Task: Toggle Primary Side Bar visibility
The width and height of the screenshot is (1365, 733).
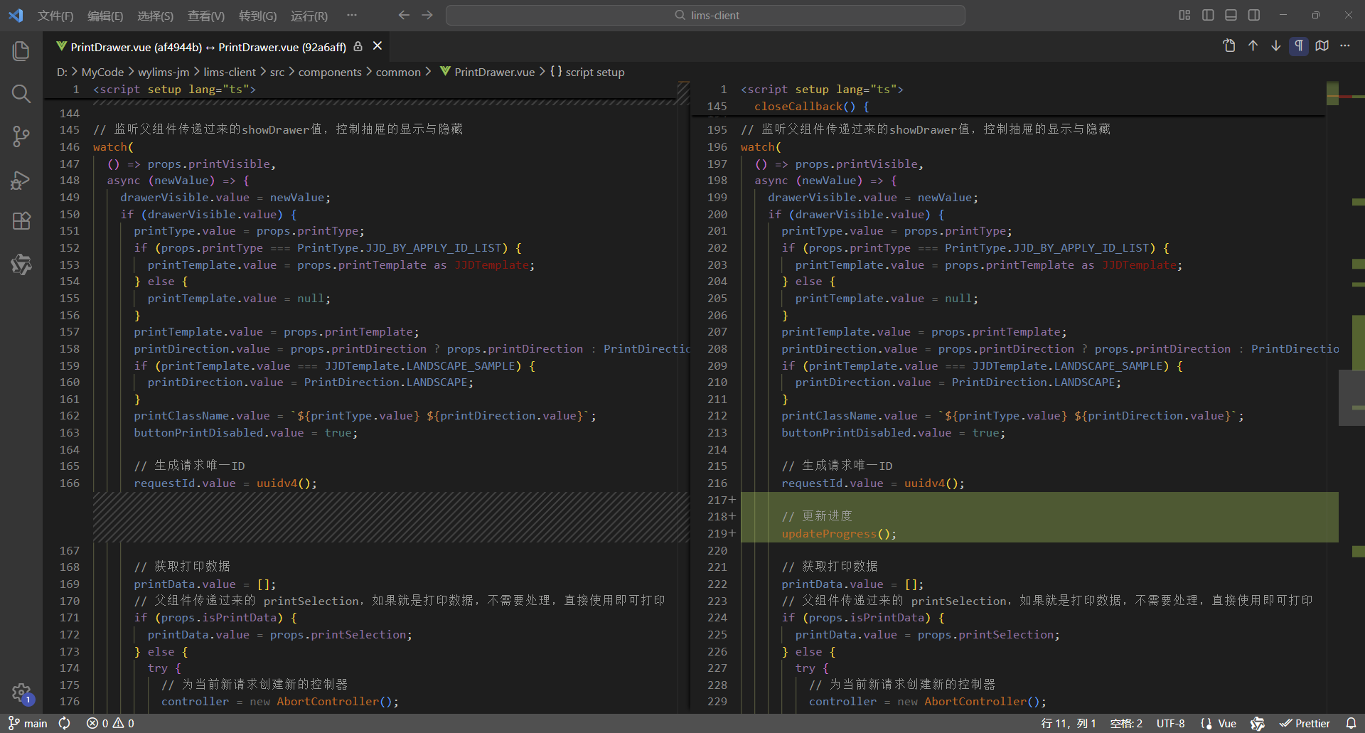Action: 1208,15
